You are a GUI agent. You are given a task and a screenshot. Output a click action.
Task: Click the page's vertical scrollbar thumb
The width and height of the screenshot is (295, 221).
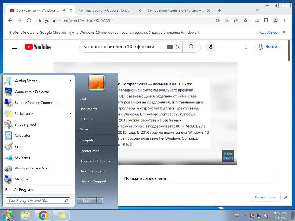click(289, 50)
